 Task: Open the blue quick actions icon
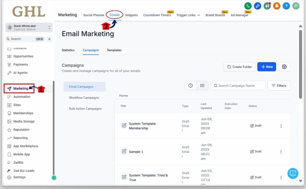257,6
